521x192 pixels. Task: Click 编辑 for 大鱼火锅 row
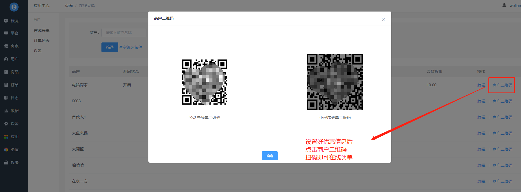(x=481, y=133)
